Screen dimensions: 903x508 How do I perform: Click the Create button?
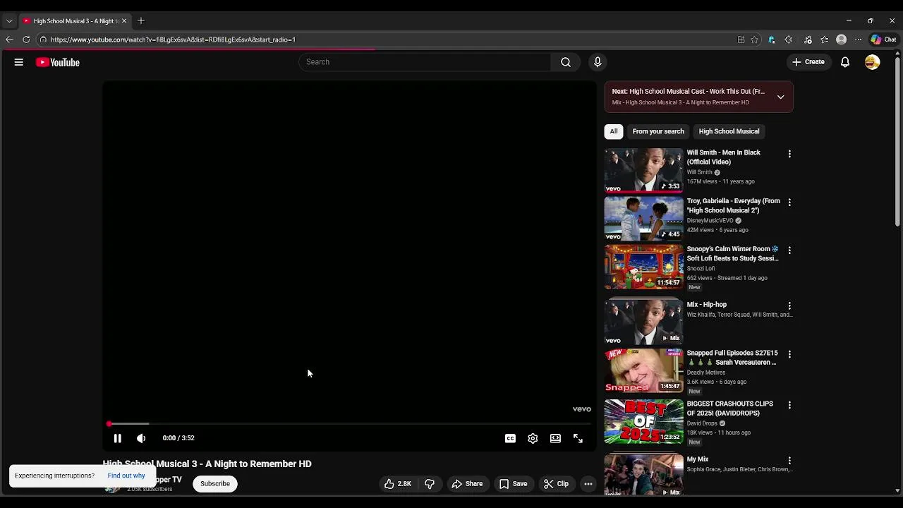click(x=808, y=62)
